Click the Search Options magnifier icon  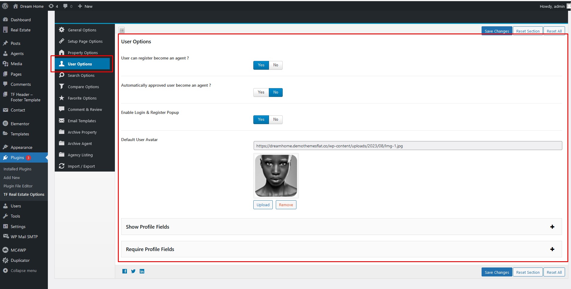(62, 75)
